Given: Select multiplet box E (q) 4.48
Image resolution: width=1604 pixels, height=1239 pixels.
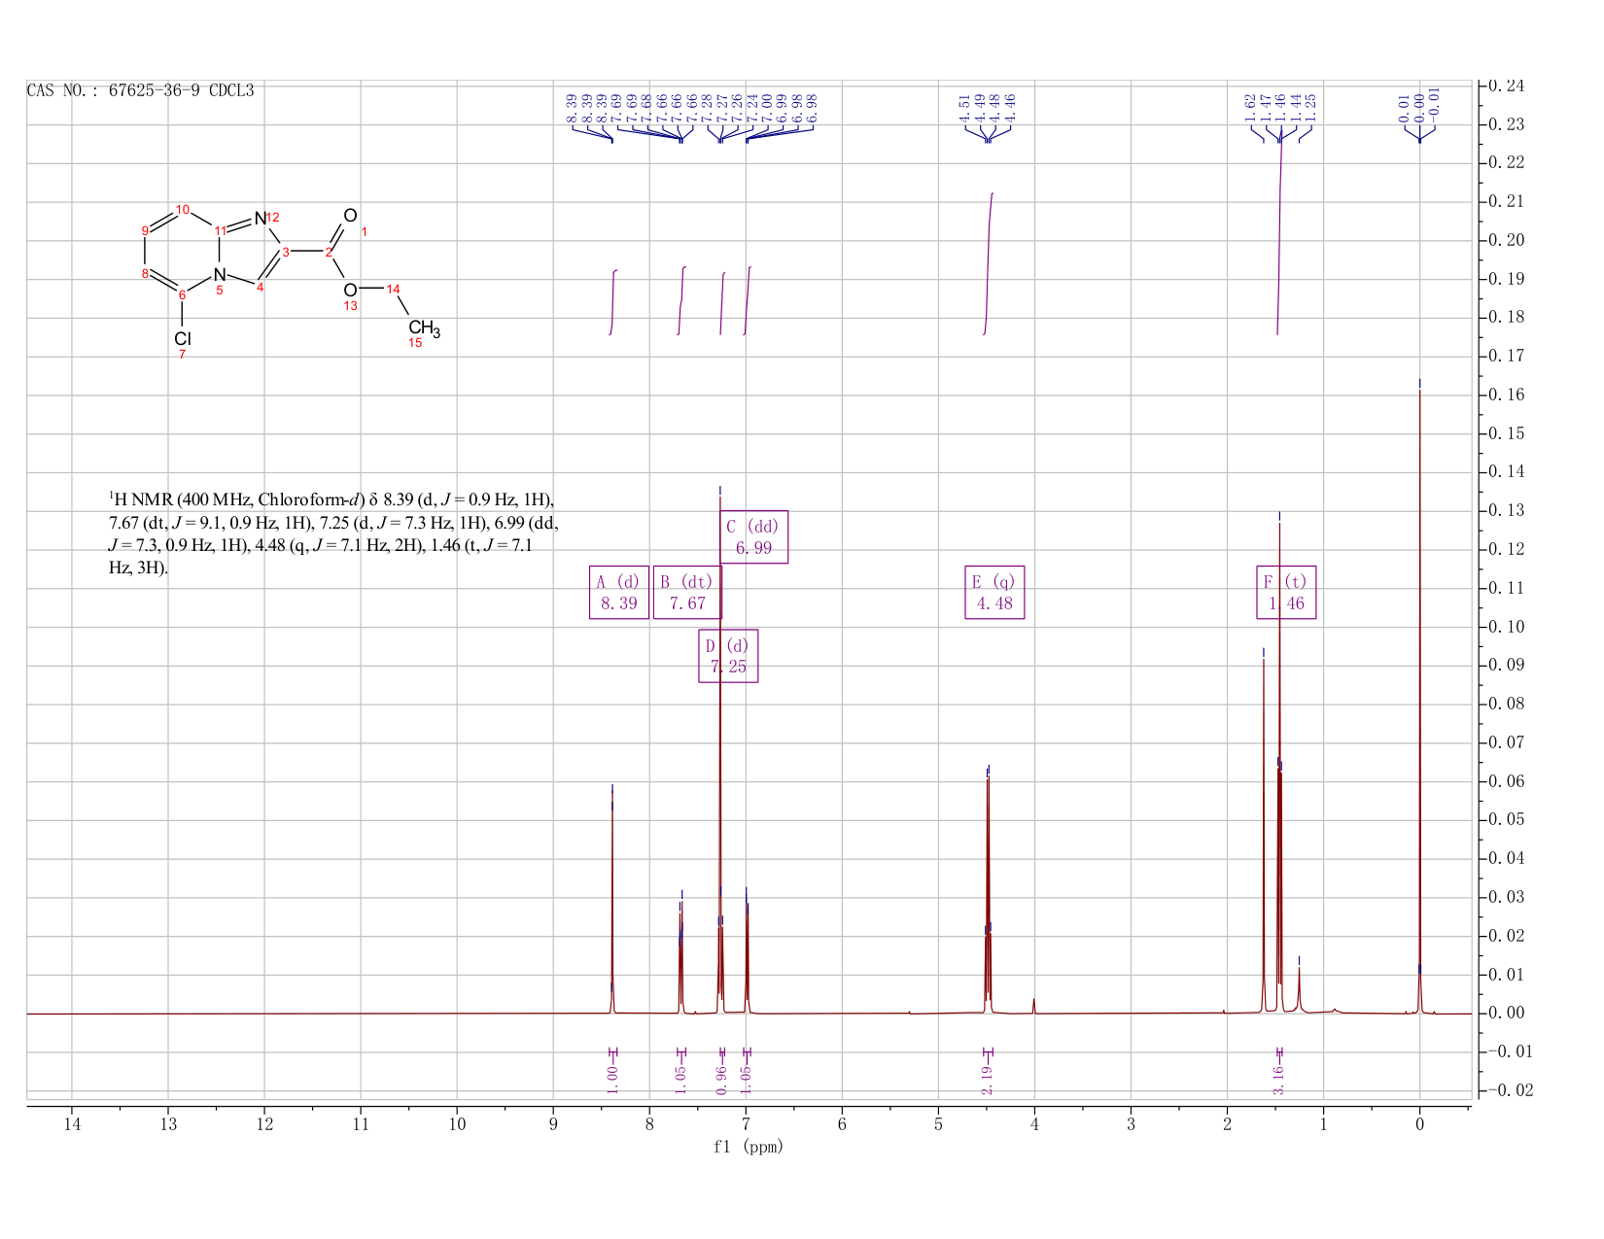Looking at the screenshot, I should (994, 592).
